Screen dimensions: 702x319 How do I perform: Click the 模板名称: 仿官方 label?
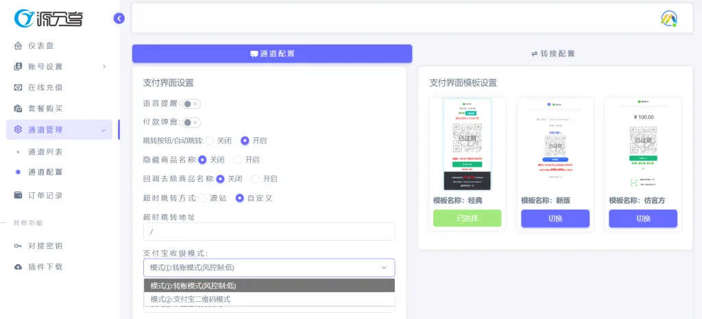pyautogui.click(x=637, y=201)
